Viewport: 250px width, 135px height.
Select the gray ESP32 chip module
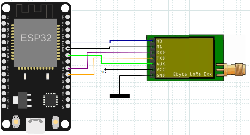pos(35,43)
